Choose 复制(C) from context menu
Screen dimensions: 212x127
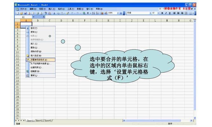41,32
